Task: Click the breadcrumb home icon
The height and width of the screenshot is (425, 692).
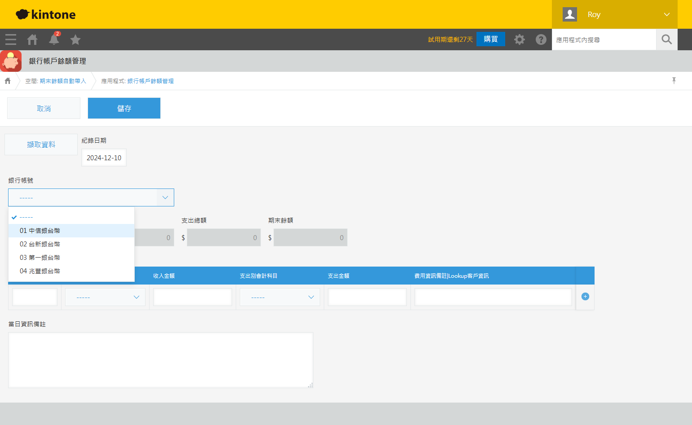Action: [x=8, y=81]
